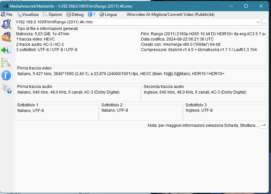Click the '-->' button next to Nota
Viewport: 271px width, 194px height.
[x=263, y=125]
